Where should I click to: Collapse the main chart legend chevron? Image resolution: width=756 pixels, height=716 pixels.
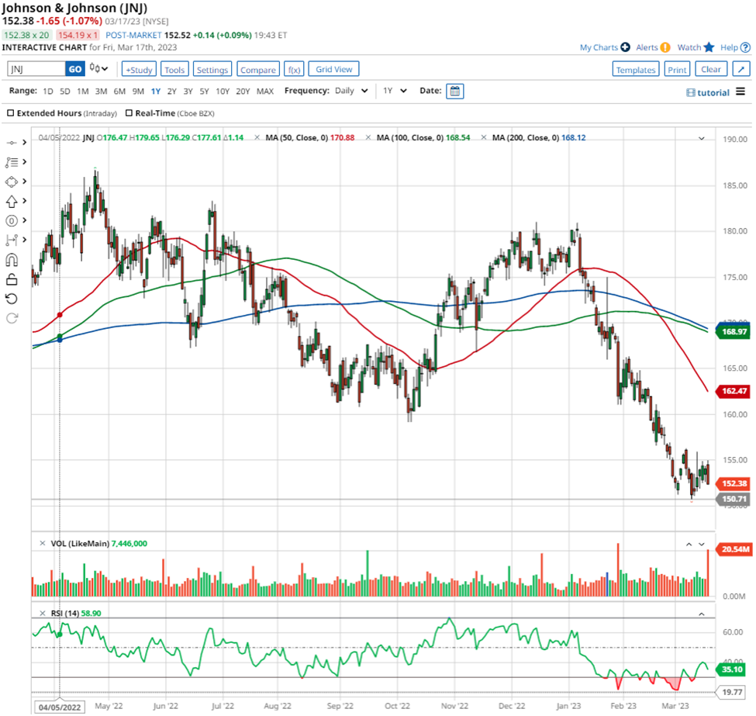tap(702, 139)
